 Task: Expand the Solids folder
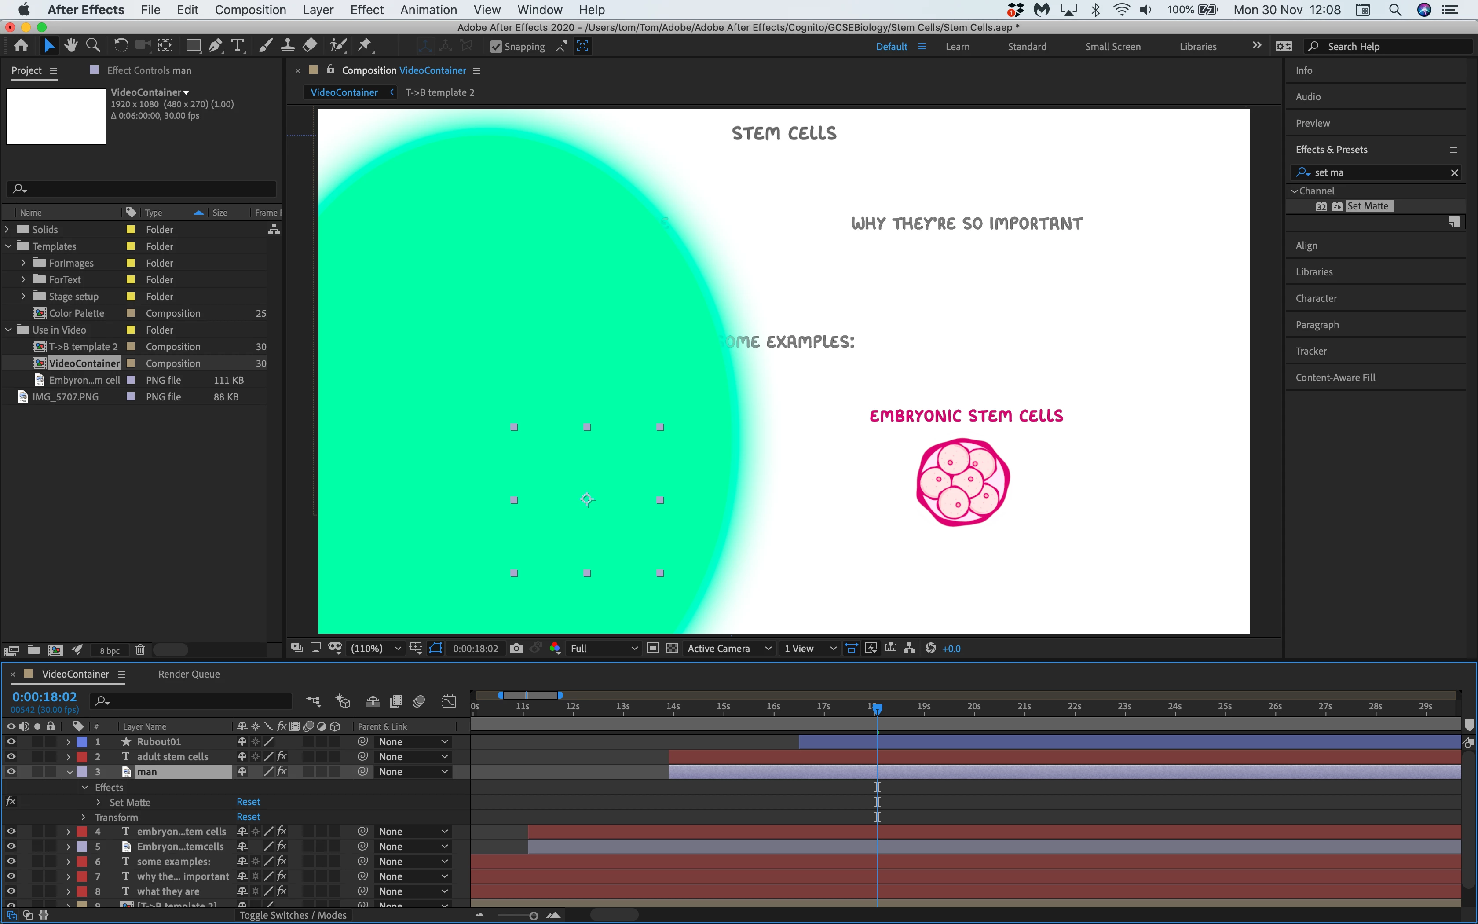pos(7,229)
